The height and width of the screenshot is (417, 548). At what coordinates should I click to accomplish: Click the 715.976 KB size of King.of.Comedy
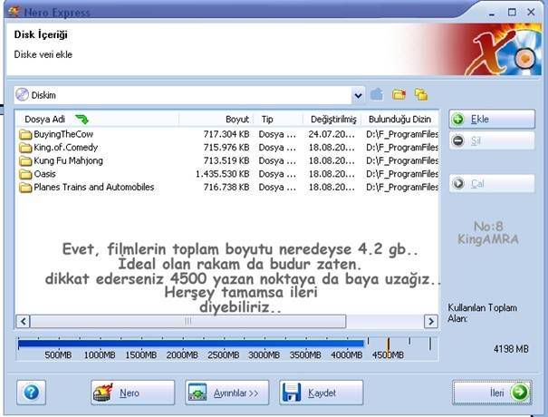[226, 148]
